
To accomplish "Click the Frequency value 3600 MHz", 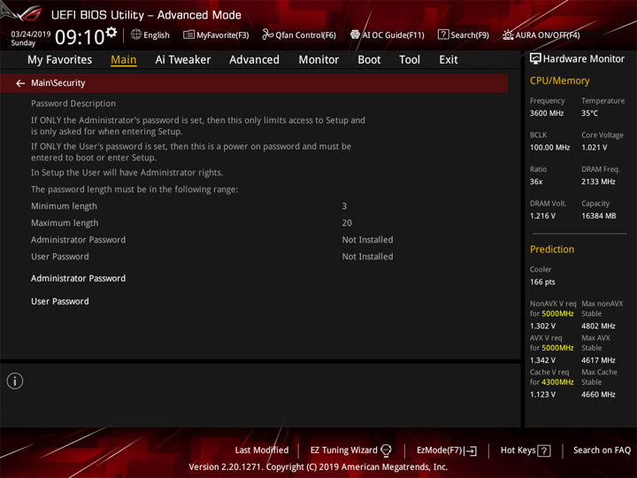I will click(547, 113).
